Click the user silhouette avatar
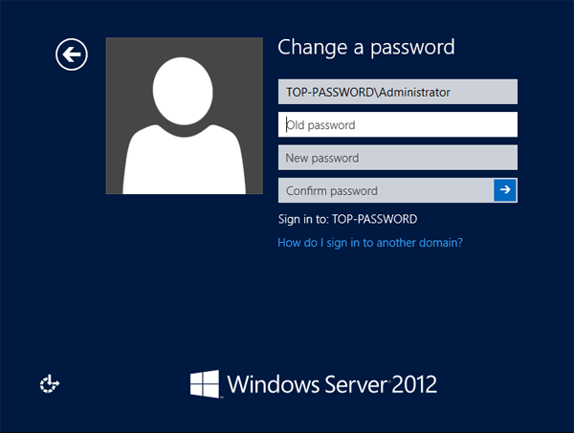 (184, 116)
